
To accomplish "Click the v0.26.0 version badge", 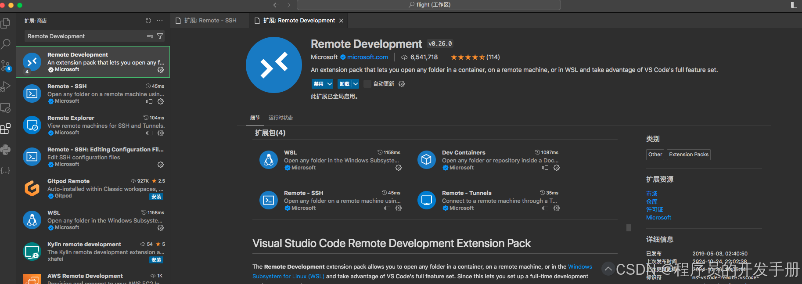I will click(440, 44).
